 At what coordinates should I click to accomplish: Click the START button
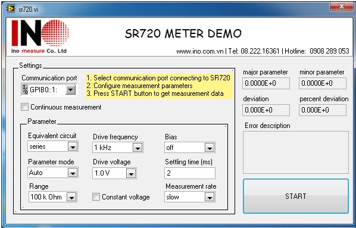(296, 196)
